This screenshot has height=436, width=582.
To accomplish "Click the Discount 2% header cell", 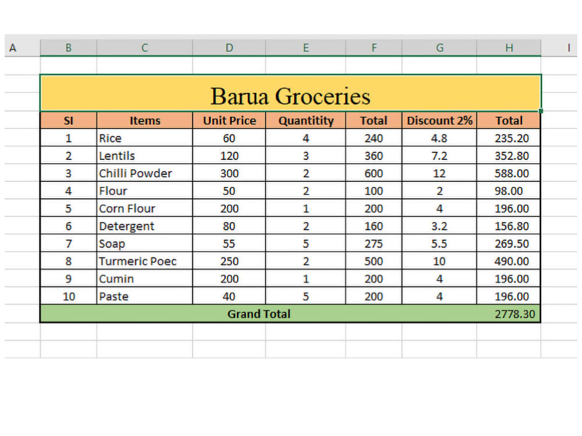I will [x=439, y=120].
